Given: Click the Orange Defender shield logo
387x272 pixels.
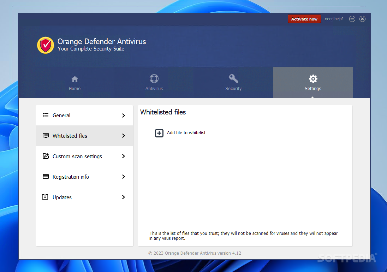Looking at the screenshot, I should point(46,45).
